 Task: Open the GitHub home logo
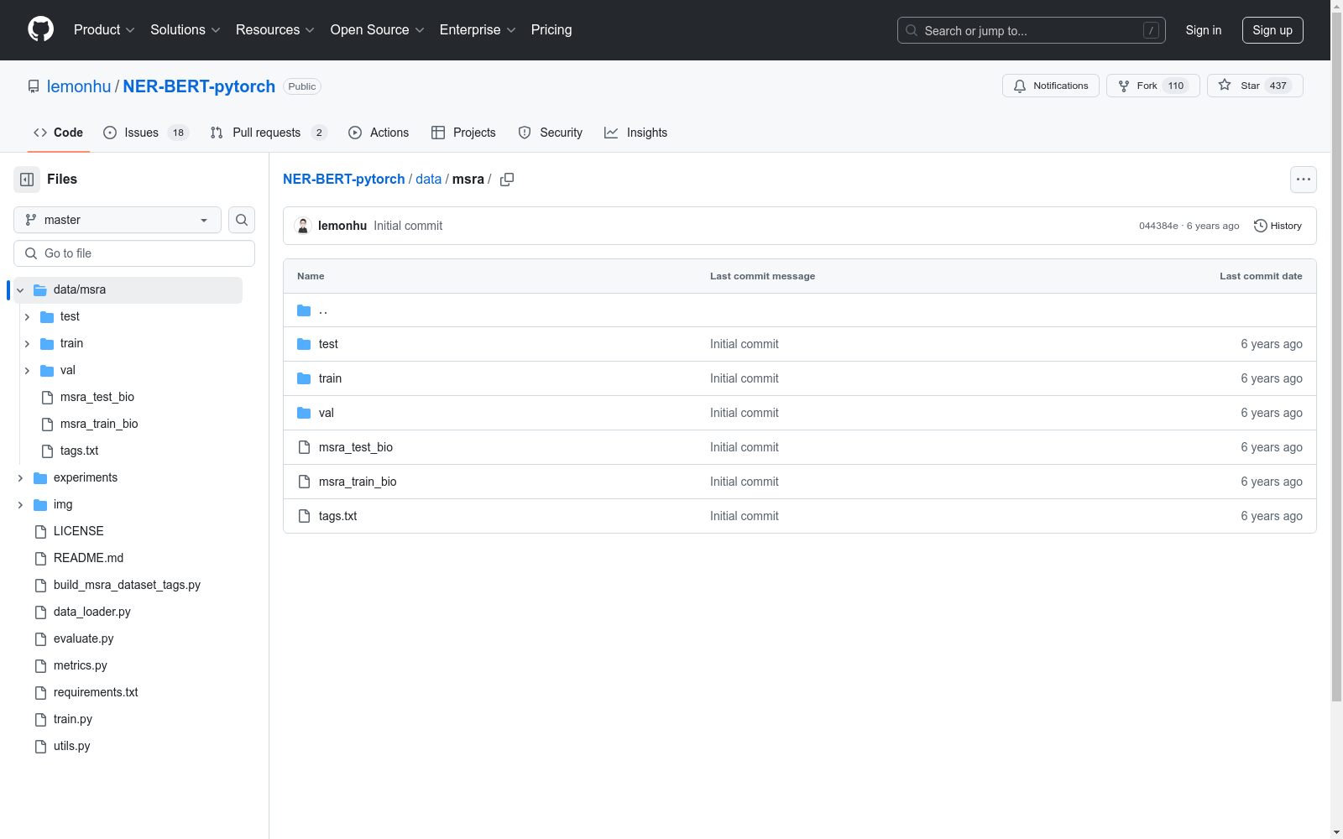[x=40, y=29]
